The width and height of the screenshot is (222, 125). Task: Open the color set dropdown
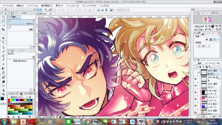click(x=18, y=97)
